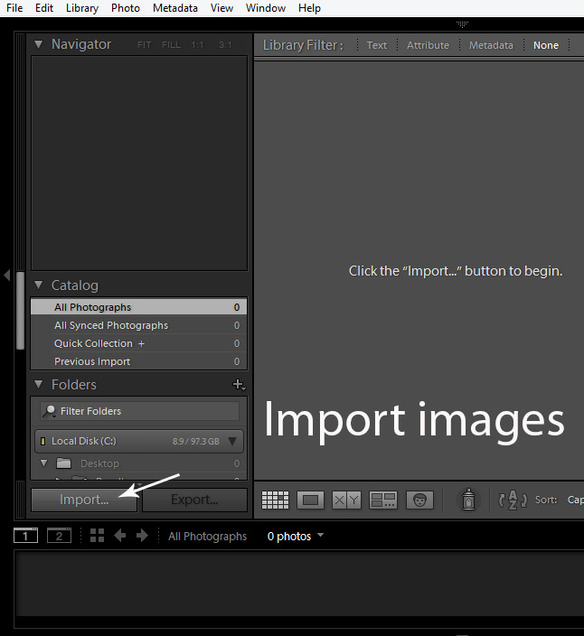Image resolution: width=584 pixels, height=636 pixels.
Task: Select Text in Library Filter
Action: tap(377, 45)
